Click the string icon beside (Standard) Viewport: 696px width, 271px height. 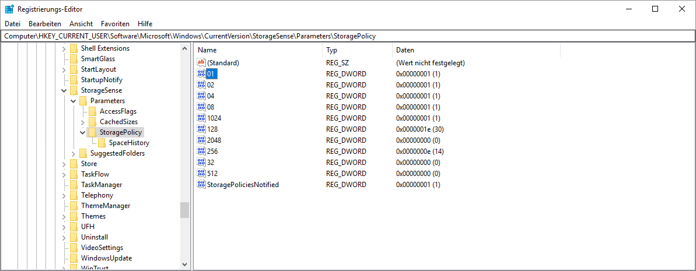[202, 63]
